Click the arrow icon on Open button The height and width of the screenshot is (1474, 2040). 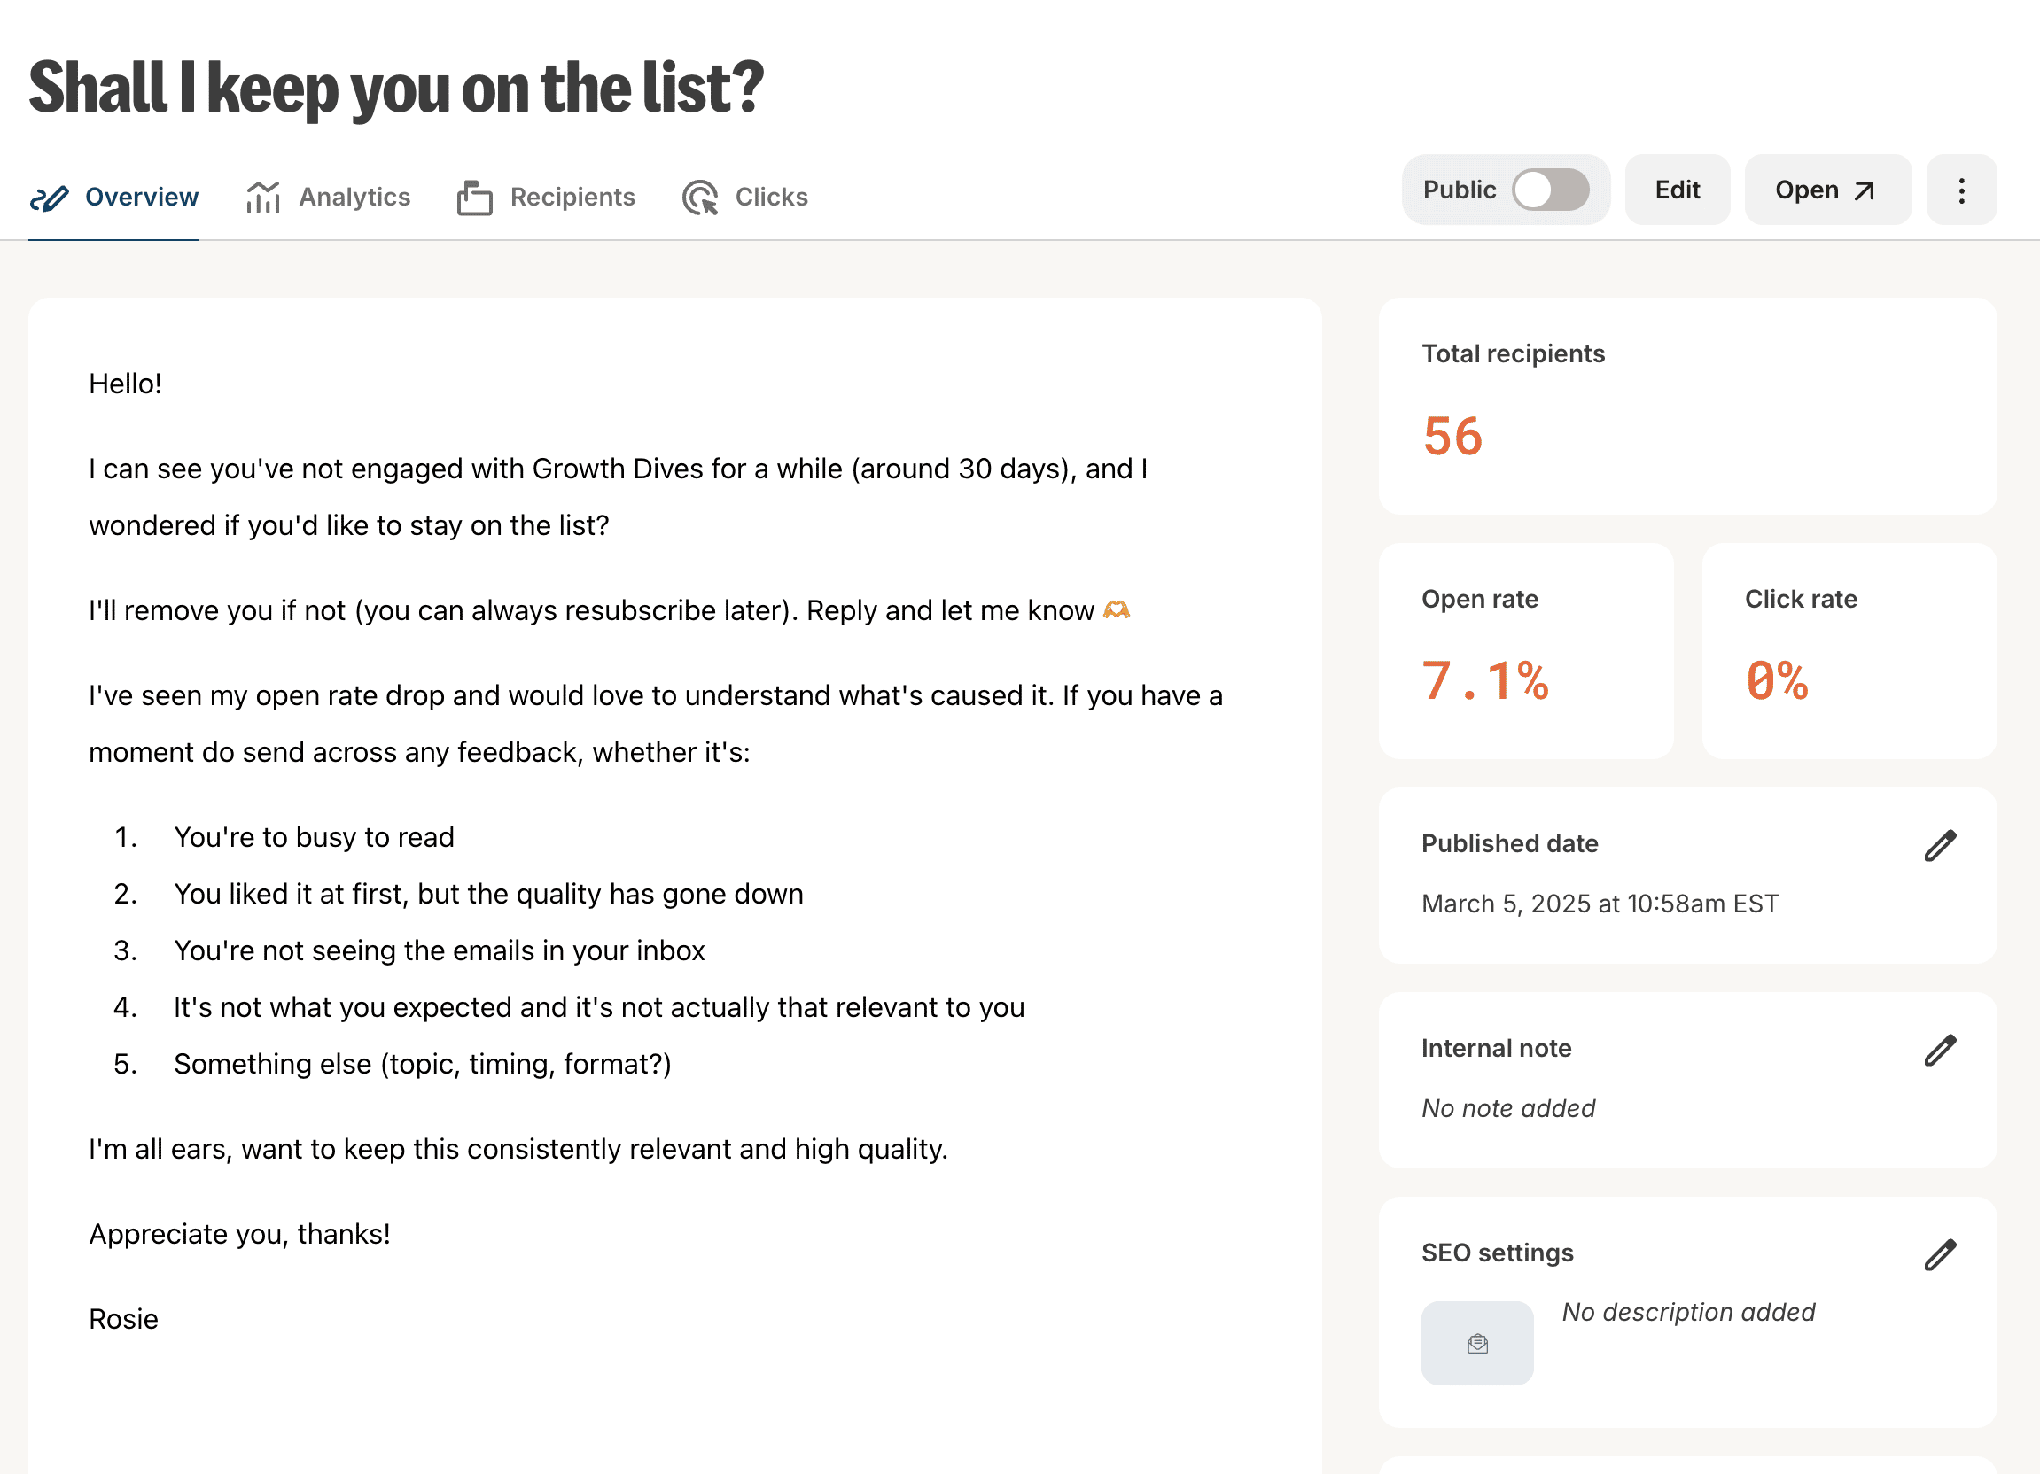pyautogui.click(x=1865, y=190)
